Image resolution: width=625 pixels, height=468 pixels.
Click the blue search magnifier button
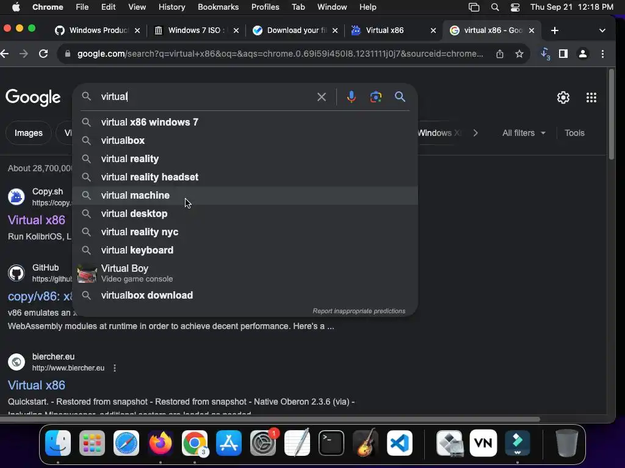400,97
